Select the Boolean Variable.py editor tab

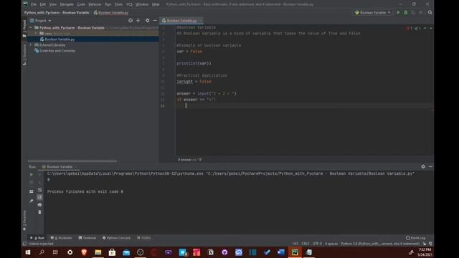181,21
